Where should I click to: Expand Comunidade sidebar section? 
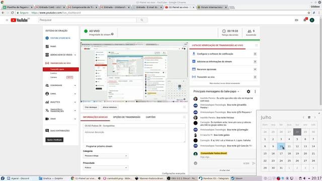(x=75, y=85)
